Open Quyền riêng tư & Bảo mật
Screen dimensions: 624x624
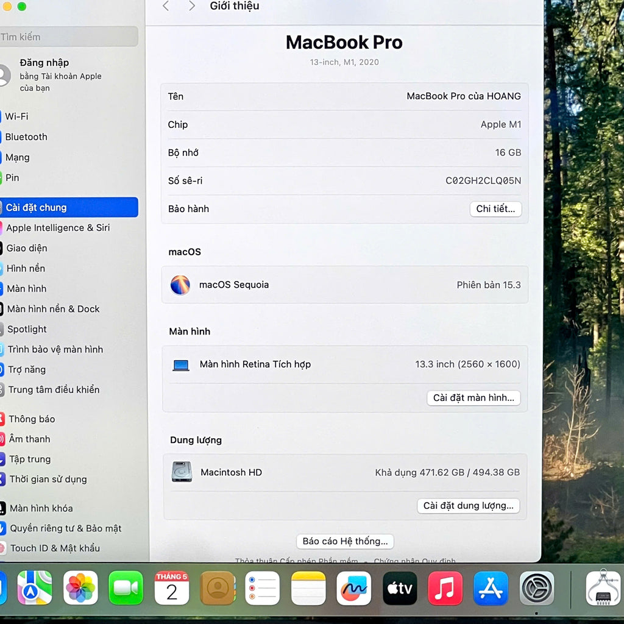(x=68, y=528)
